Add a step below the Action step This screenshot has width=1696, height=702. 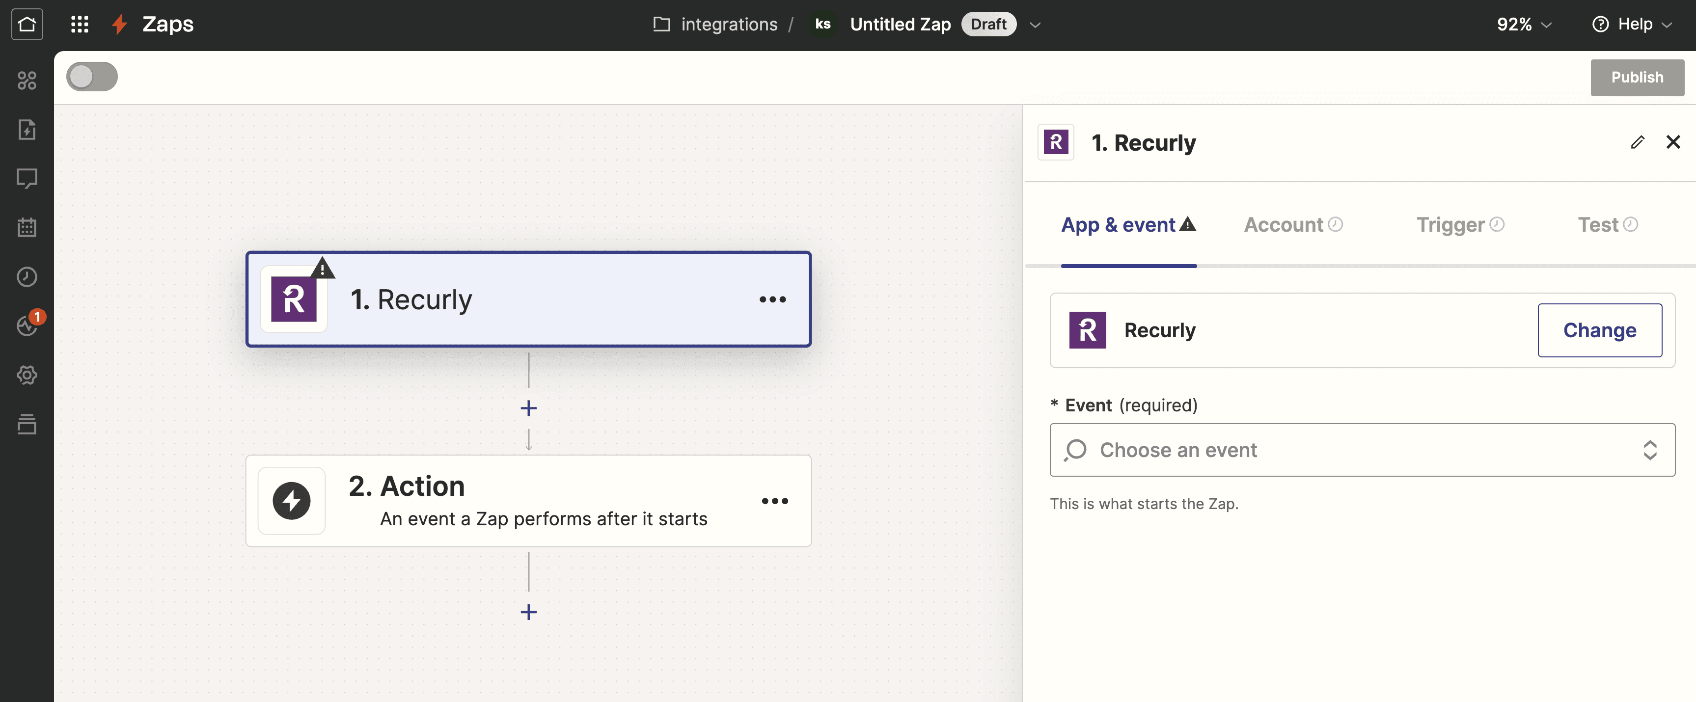(x=529, y=613)
